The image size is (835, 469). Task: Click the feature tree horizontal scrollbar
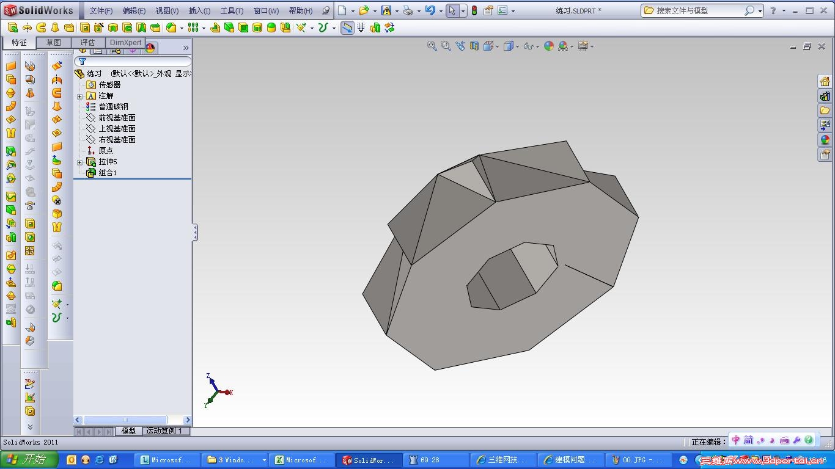click(x=133, y=420)
